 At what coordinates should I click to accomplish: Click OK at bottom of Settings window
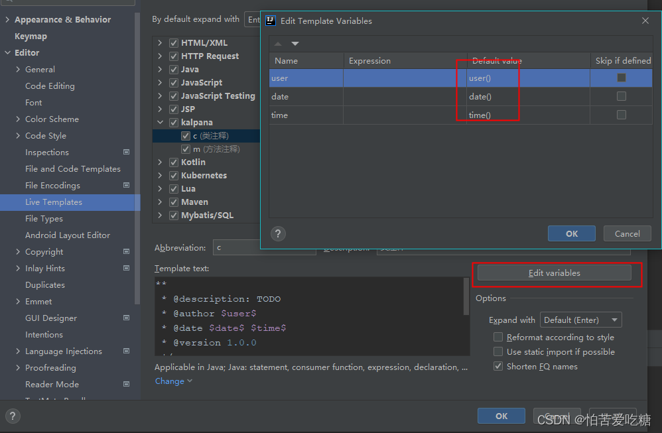501,416
